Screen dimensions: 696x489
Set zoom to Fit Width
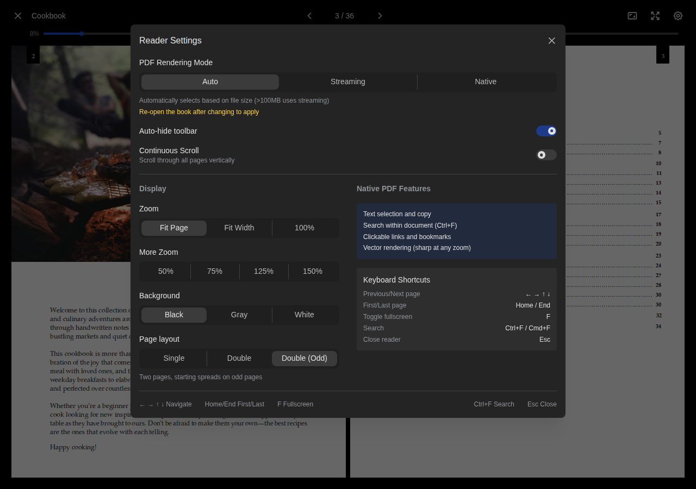239,228
